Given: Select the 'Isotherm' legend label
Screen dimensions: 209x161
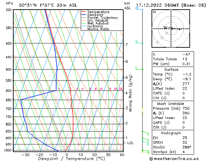Looking at the screenshot, I should (x=95, y=26).
